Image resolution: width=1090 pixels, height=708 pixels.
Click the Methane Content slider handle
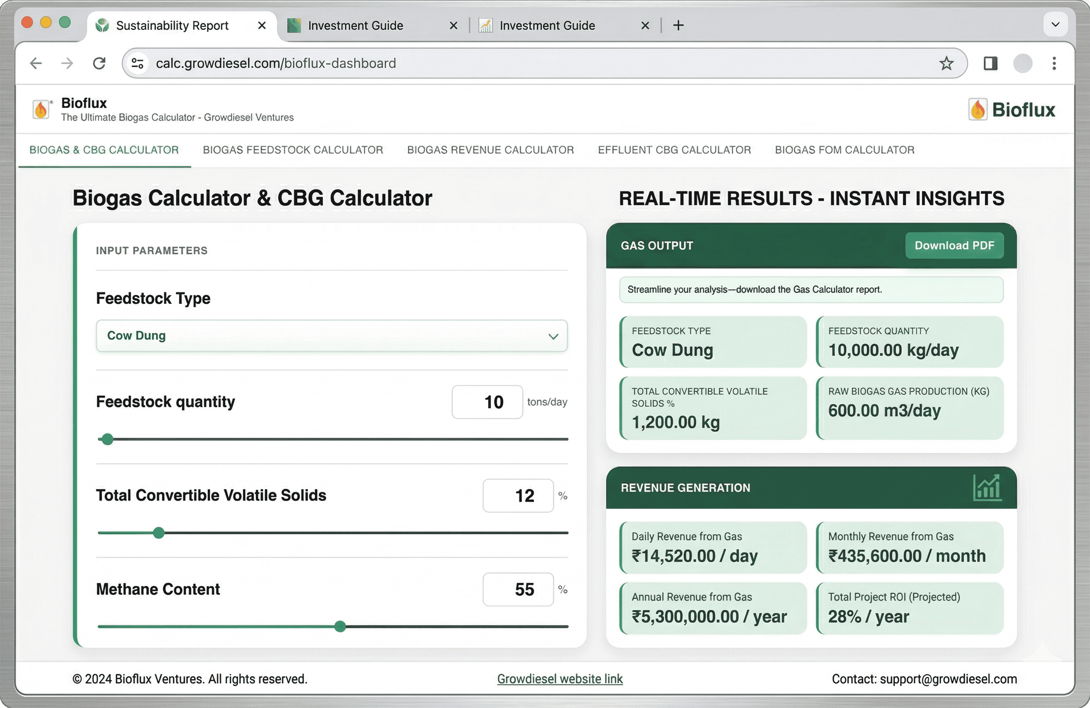[x=340, y=627]
